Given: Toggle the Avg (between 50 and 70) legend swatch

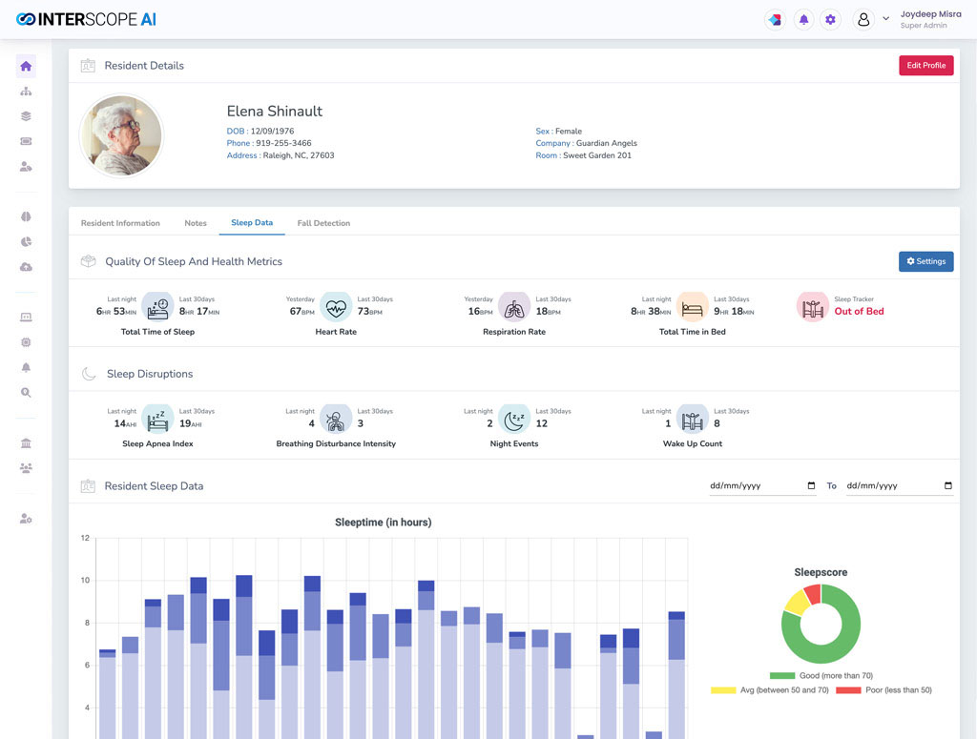Looking at the screenshot, I should pos(723,689).
